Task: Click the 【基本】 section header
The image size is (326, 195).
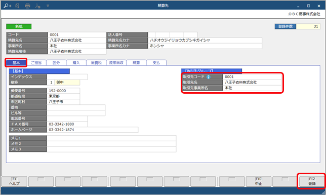Action: (x=39, y=71)
